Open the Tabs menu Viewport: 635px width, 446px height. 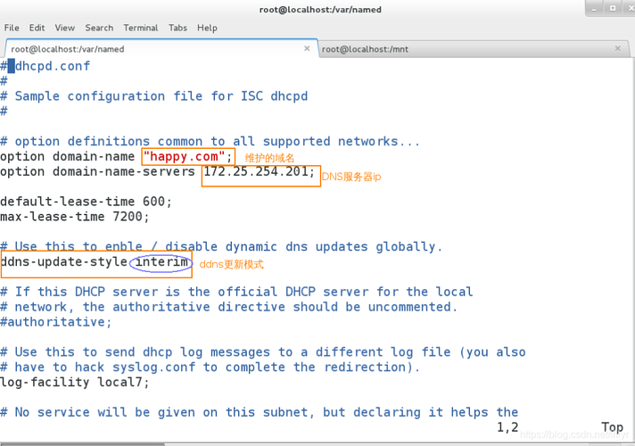pos(177,28)
